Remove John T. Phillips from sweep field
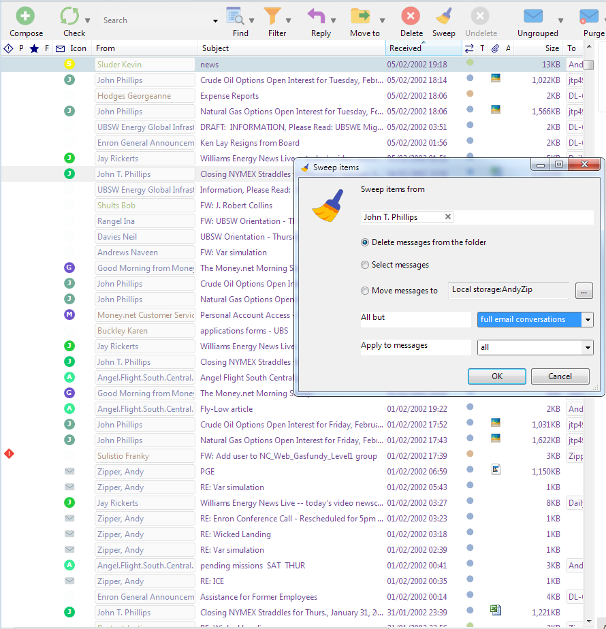Screen dimensions: 606x629 point(447,216)
